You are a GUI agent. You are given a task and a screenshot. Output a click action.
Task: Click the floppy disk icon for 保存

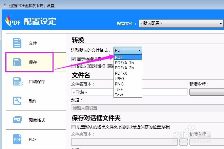[17, 62]
